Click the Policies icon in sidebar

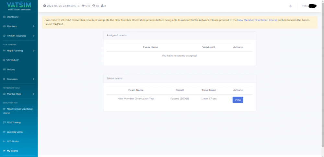[4, 70]
